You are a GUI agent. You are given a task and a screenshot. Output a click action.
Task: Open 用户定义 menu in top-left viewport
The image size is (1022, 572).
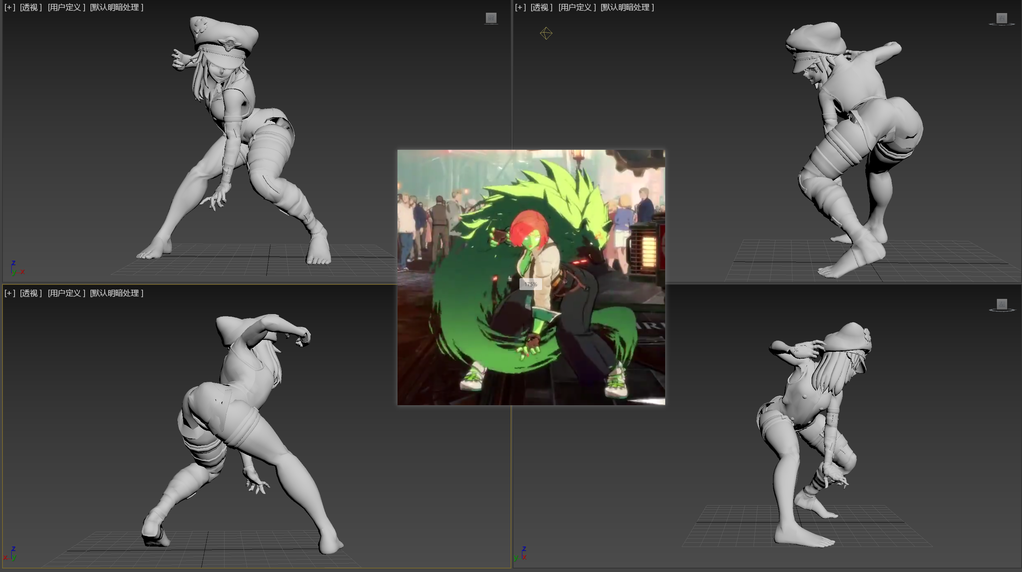[x=66, y=7]
